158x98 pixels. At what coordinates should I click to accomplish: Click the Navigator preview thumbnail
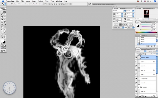coord(146,14)
